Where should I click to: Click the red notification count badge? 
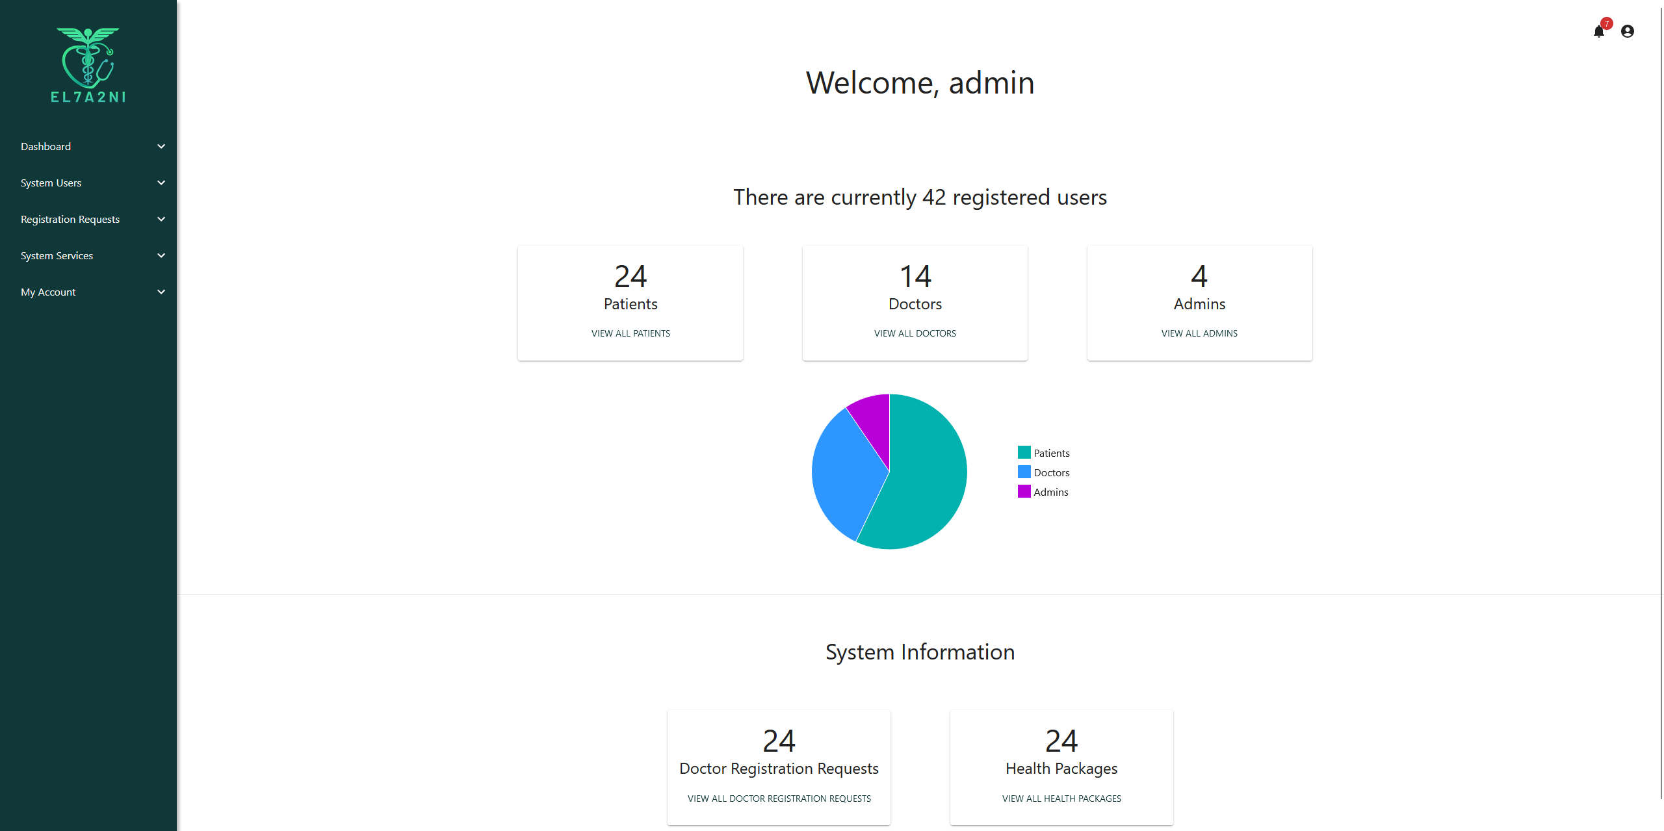coord(1606,23)
